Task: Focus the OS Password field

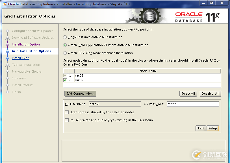Action: pyautogui.click(x=193, y=104)
